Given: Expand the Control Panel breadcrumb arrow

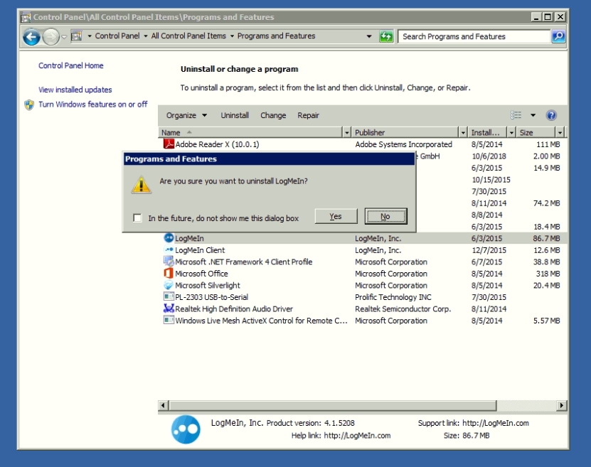Looking at the screenshot, I should (x=146, y=36).
